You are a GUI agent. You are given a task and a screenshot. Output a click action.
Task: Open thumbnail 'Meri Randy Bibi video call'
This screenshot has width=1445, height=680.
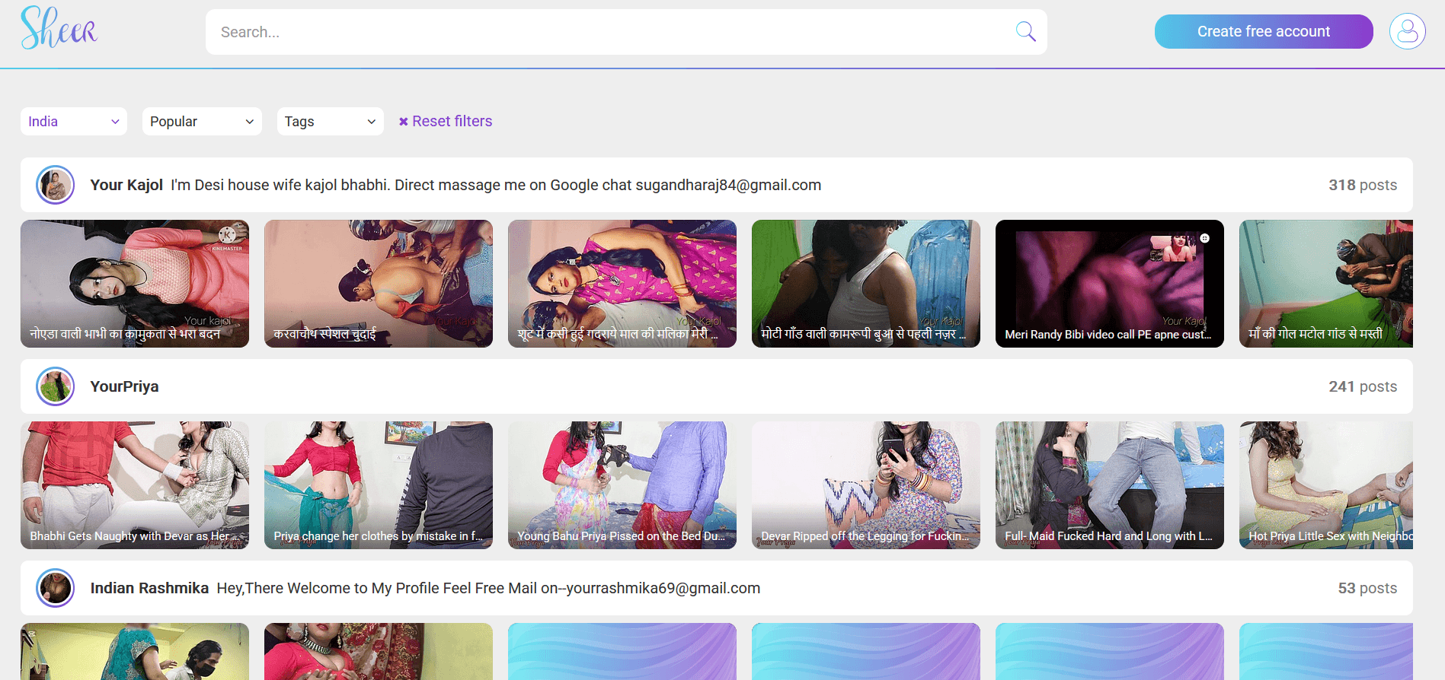tap(1110, 284)
